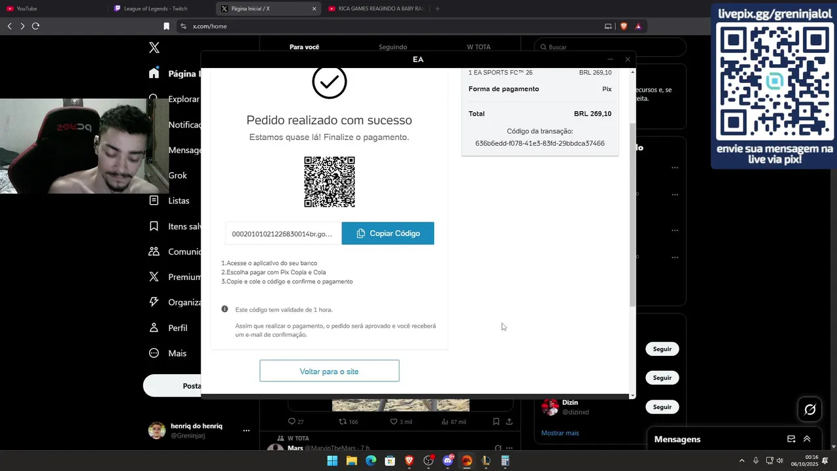This screenshot has width=837, height=471.
Task: Open the EA app from the taskbar
Action: coord(467,461)
